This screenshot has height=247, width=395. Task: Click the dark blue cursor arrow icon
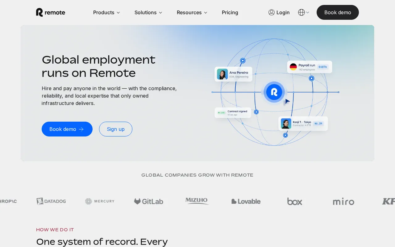tap(287, 101)
